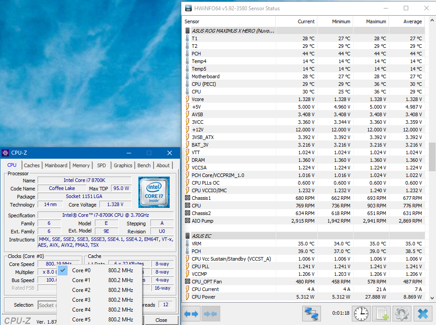Select Core #2 in CPU-Z core menu
The image size is (436, 325).
click(99, 290)
